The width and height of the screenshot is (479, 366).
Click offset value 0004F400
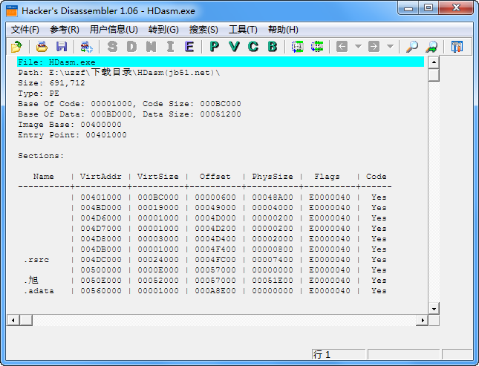coord(215,249)
